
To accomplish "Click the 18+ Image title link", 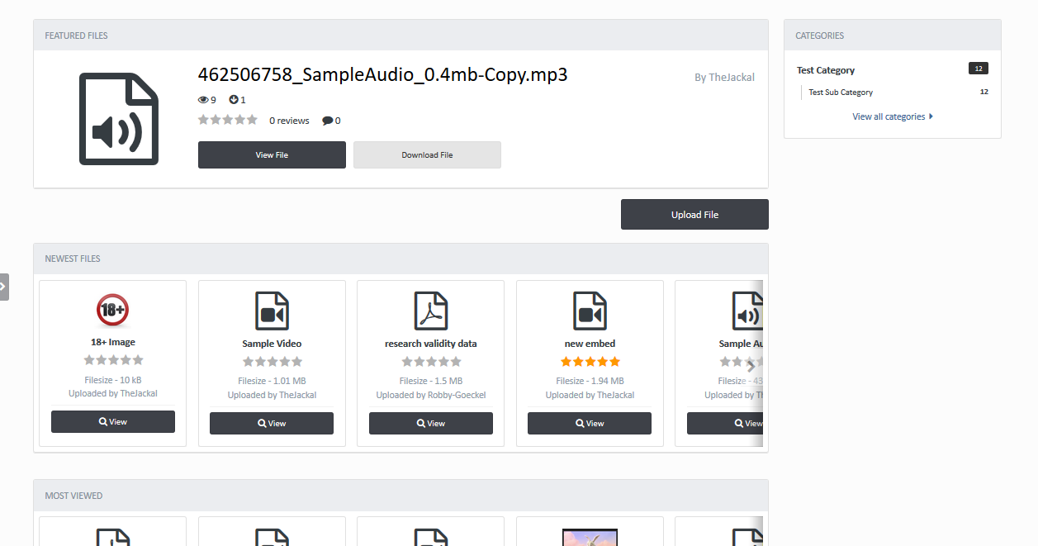I will tap(113, 342).
